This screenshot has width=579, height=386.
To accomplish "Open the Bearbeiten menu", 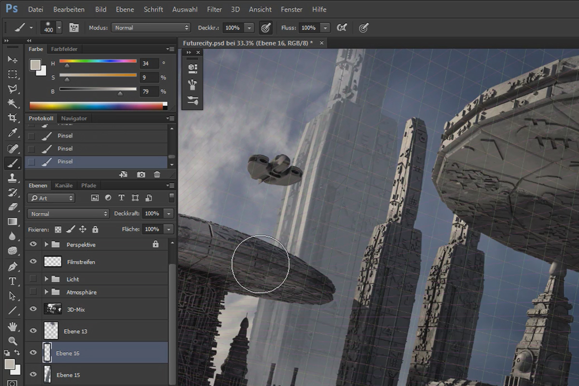I will pyautogui.click(x=69, y=9).
